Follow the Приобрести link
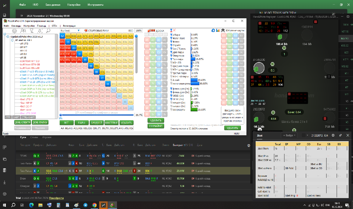 pos(56,198)
